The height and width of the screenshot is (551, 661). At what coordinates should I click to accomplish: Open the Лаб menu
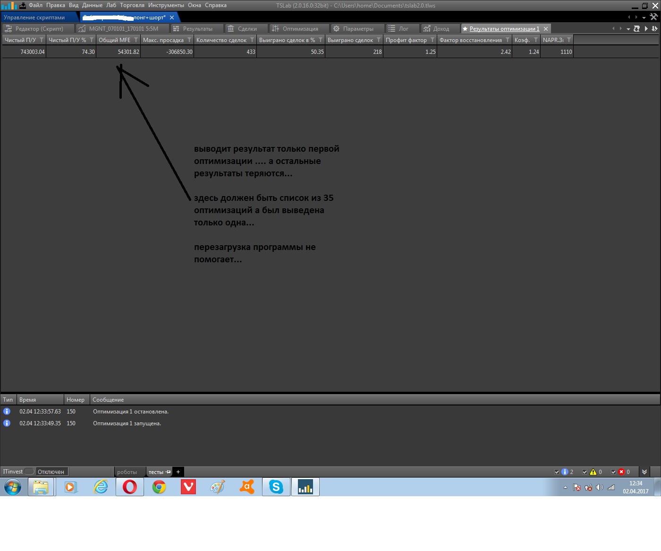pos(111,5)
